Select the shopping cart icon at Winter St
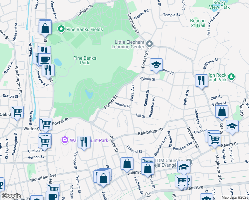 coord(46,124)
